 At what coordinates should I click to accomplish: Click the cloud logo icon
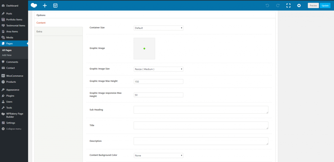tap(34, 5)
